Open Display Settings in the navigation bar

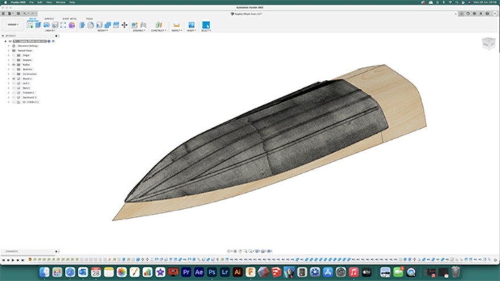[257, 251]
